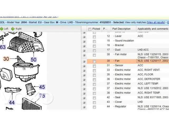Toggle the header Picked select-all checkbox

tap(90, 29)
